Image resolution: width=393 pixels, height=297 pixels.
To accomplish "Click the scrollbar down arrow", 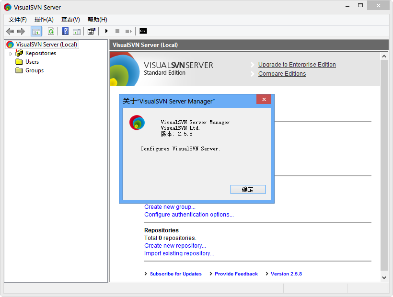I will 384,277.
